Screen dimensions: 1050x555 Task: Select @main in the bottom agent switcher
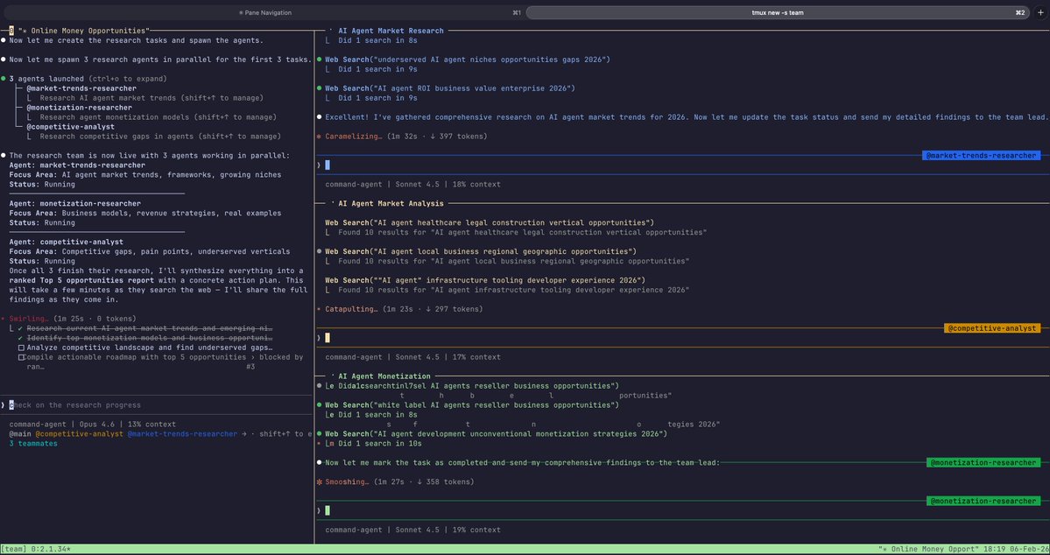coord(20,434)
